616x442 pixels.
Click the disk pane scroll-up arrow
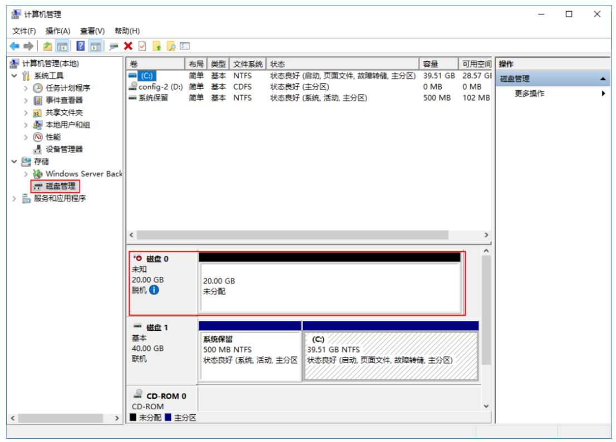click(486, 251)
